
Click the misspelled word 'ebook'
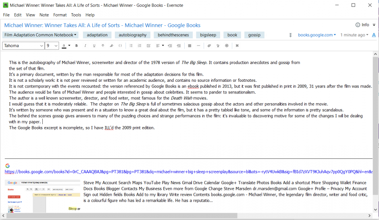[193, 86]
